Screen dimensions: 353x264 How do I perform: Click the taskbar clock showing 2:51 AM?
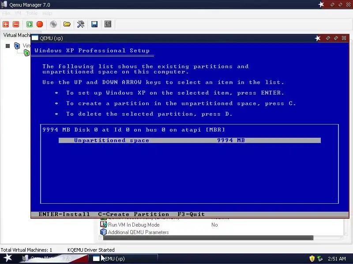click(x=337, y=259)
